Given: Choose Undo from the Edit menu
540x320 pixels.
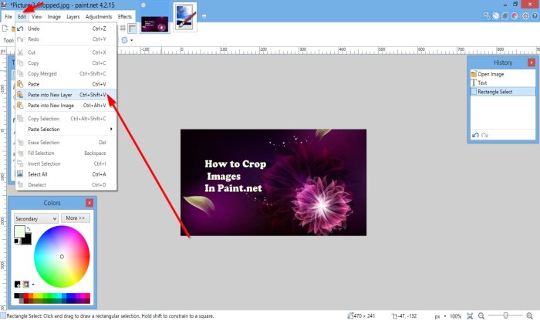Looking at the screenshot, I should point(66,29).
